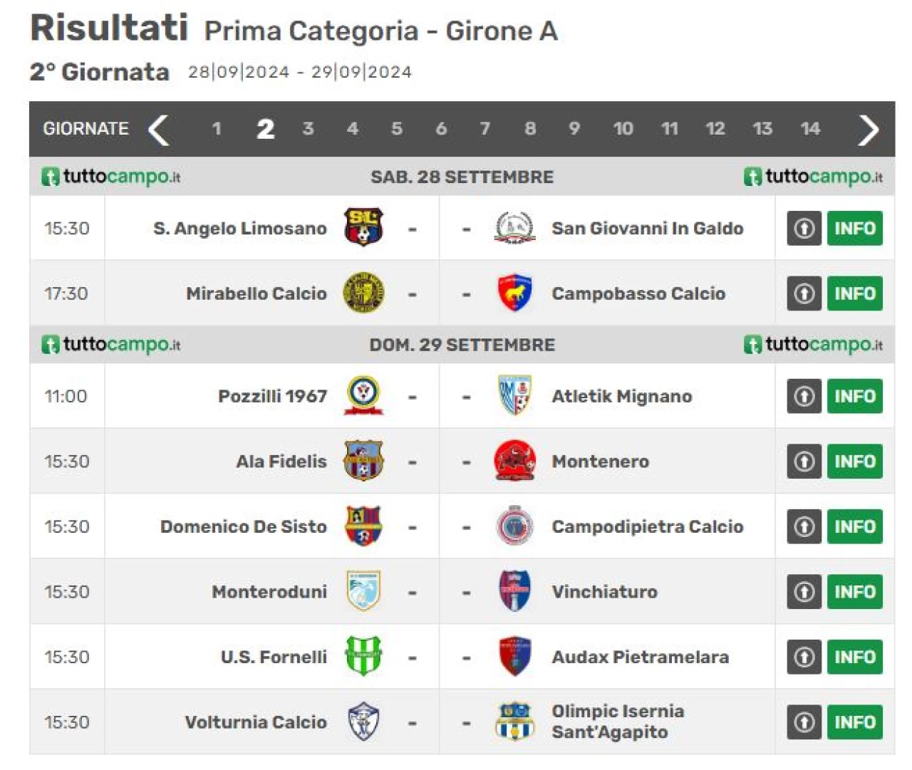912x770 pixels.
Task: Click the Pozzilli 1967 team crest
Action: [364, 396]
